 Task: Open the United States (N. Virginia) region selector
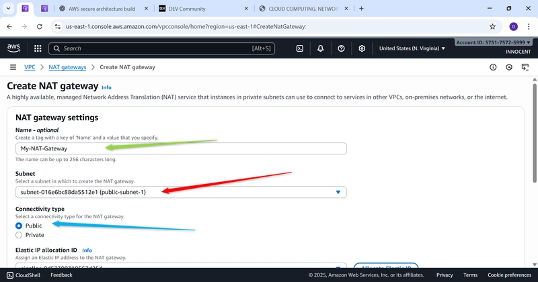tap(412, 48)
